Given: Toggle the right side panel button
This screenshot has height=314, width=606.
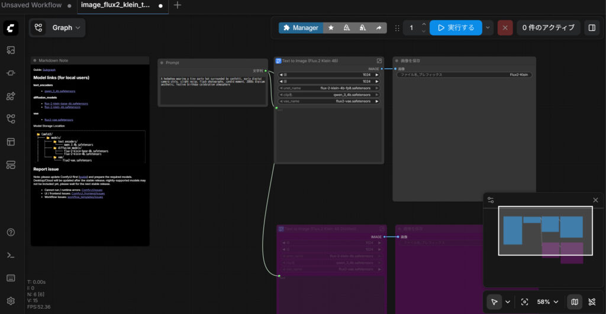Looking at the screenshot, I should [x=591, y=28].
